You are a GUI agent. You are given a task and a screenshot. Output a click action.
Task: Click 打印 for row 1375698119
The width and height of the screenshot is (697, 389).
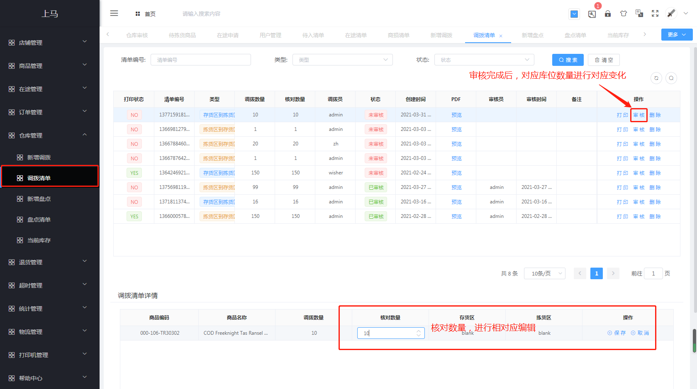622,188
